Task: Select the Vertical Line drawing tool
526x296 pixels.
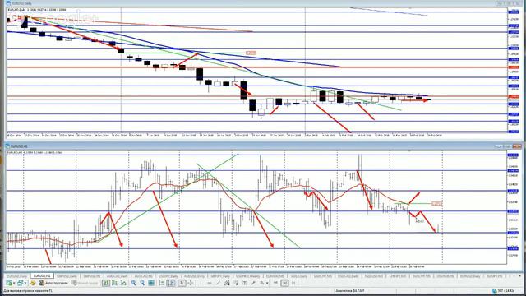Action: [x=201, y=283]
